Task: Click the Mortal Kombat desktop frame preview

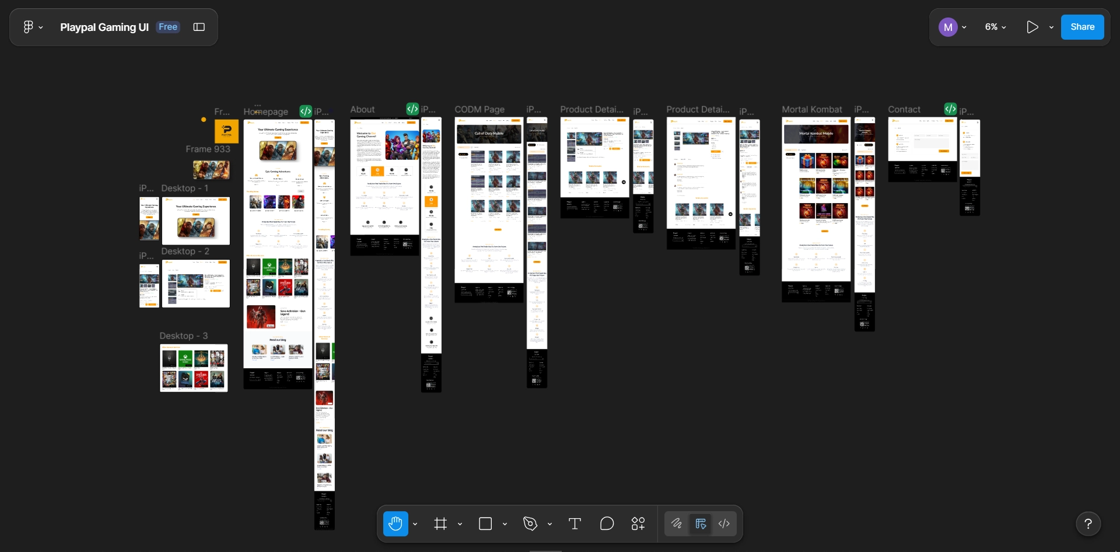Action: pyautogui.click(x=816, y=209)
